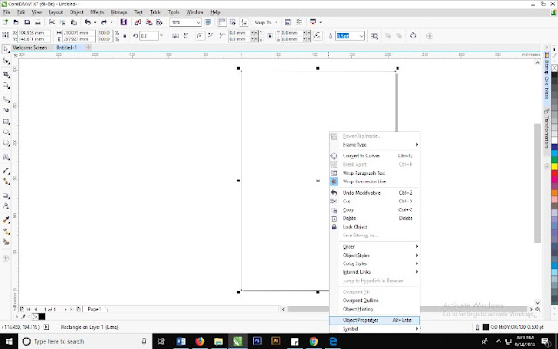Click the Convert to Curves property bar icon
This screenshot has height=349, width=558.
click(412, 36)
